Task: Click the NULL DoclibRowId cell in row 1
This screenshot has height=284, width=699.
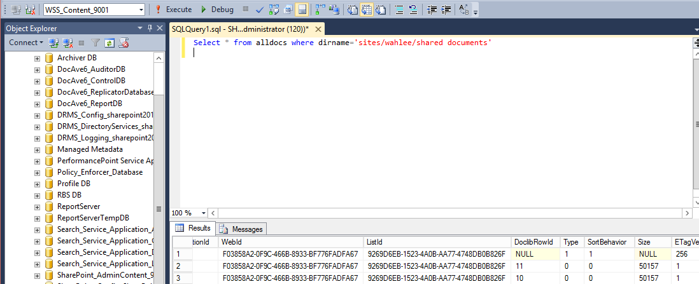Action: (536, 254)
